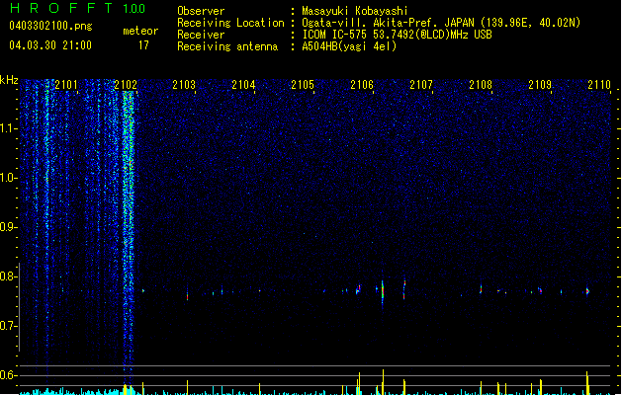Click the 2103 time axis label
The height and width of the screenshot is (395, 622).
(184, 85)
